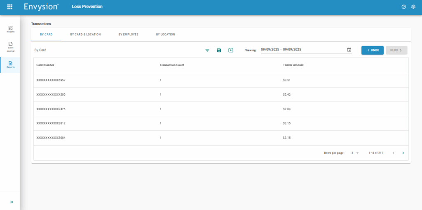
Task: Open the Rows per page dropdown
Action: [x=355, y=153]
